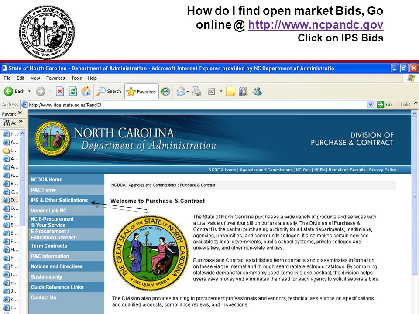Open the favorite item starting with H
The image size is (419, 314).
[10, 249]
